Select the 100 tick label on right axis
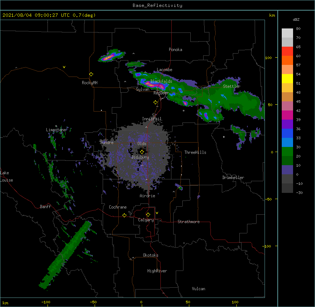This screenshot has height=307, width=315. click(268, 58)
